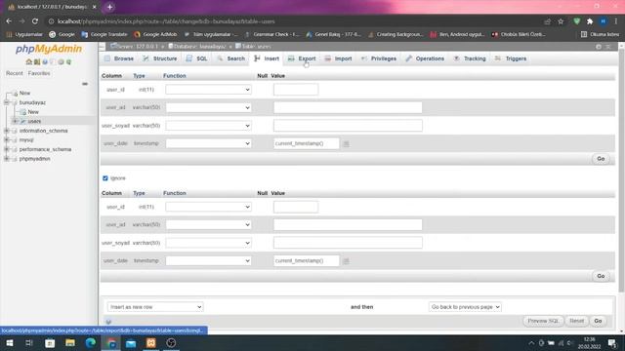Open the Favorites tables link
Image resolution: width=625 pixels, height=351 pixels.
click(39, 74)
